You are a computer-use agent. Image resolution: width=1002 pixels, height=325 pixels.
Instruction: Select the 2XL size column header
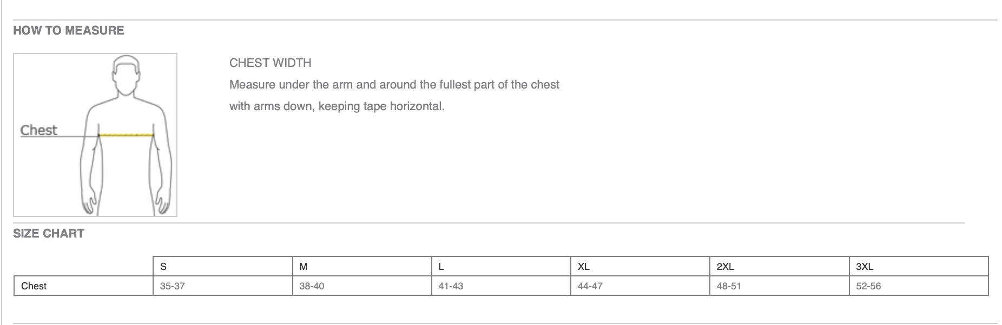click(780, 266)
